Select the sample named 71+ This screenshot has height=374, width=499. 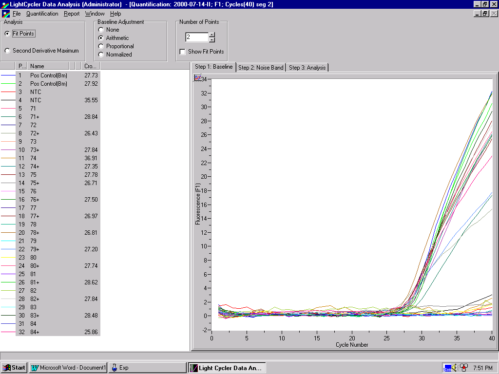58,117
